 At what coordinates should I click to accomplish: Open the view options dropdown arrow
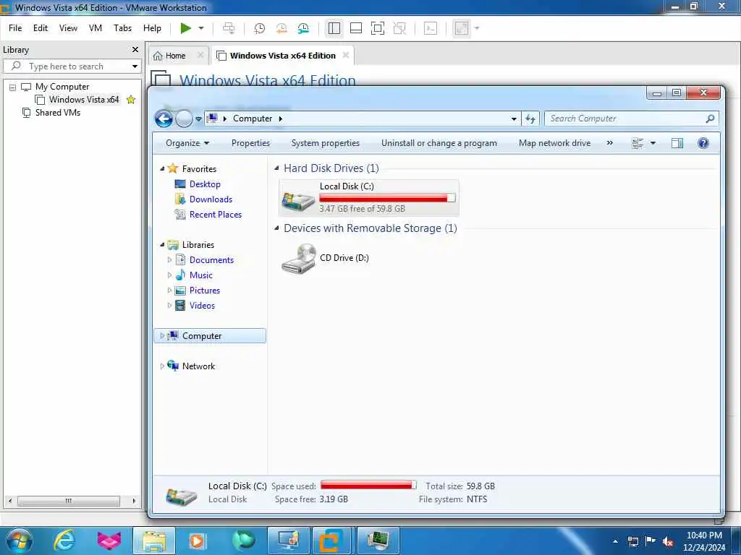click(653, 143)
